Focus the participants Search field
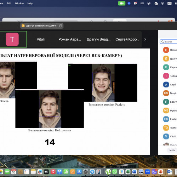This screenshot has height=177, width=177. point(169,42)
